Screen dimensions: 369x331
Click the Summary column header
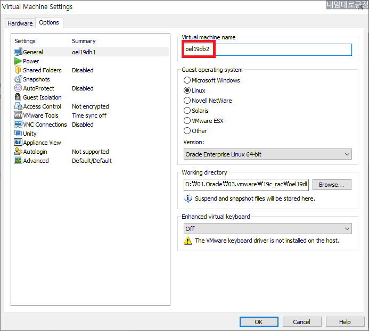(84, 41)
